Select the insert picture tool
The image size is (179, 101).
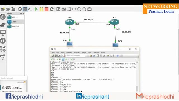pyautogui.click(x=63, y=9)
